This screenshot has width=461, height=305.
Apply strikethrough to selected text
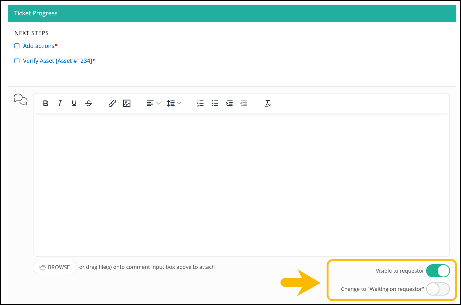click(89, 103)
